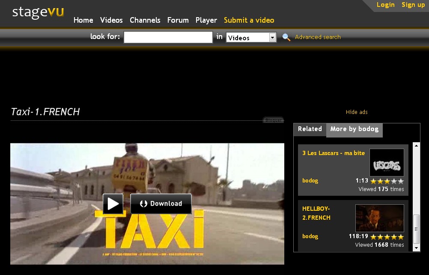This screenshot has height=275, width=429.
Task: Click the Hellboy 2 star rating
Action: coord(387,237)
